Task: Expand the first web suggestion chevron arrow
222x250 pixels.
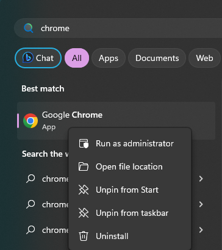Action: coord(201,179)
